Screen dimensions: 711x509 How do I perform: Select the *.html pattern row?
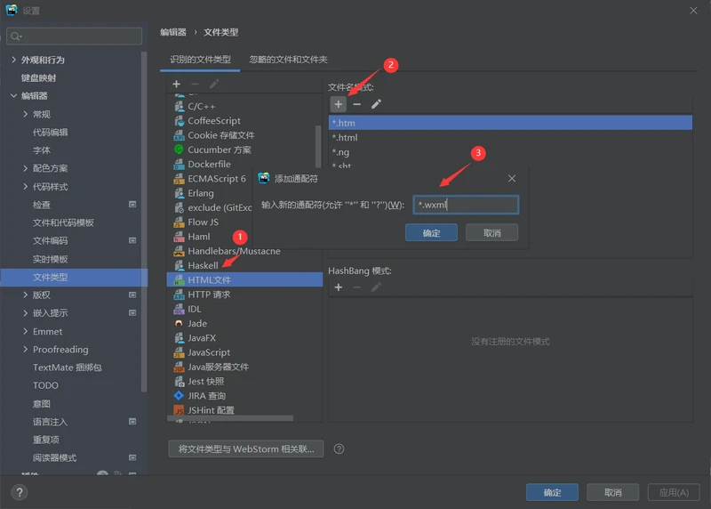coord(510,137)
